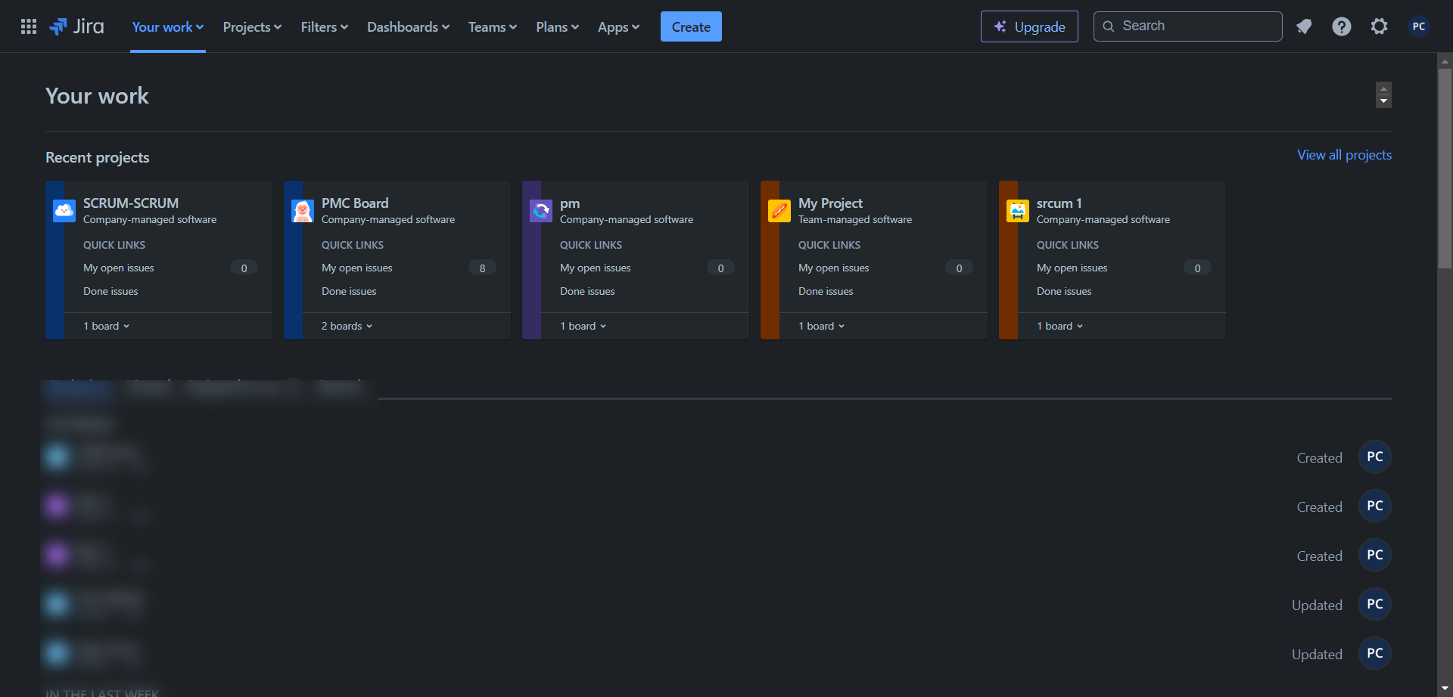The height and width of the screenshot is (697, 1453).
Task: Open Done issues in PMC Board
Action: (349, 291)
